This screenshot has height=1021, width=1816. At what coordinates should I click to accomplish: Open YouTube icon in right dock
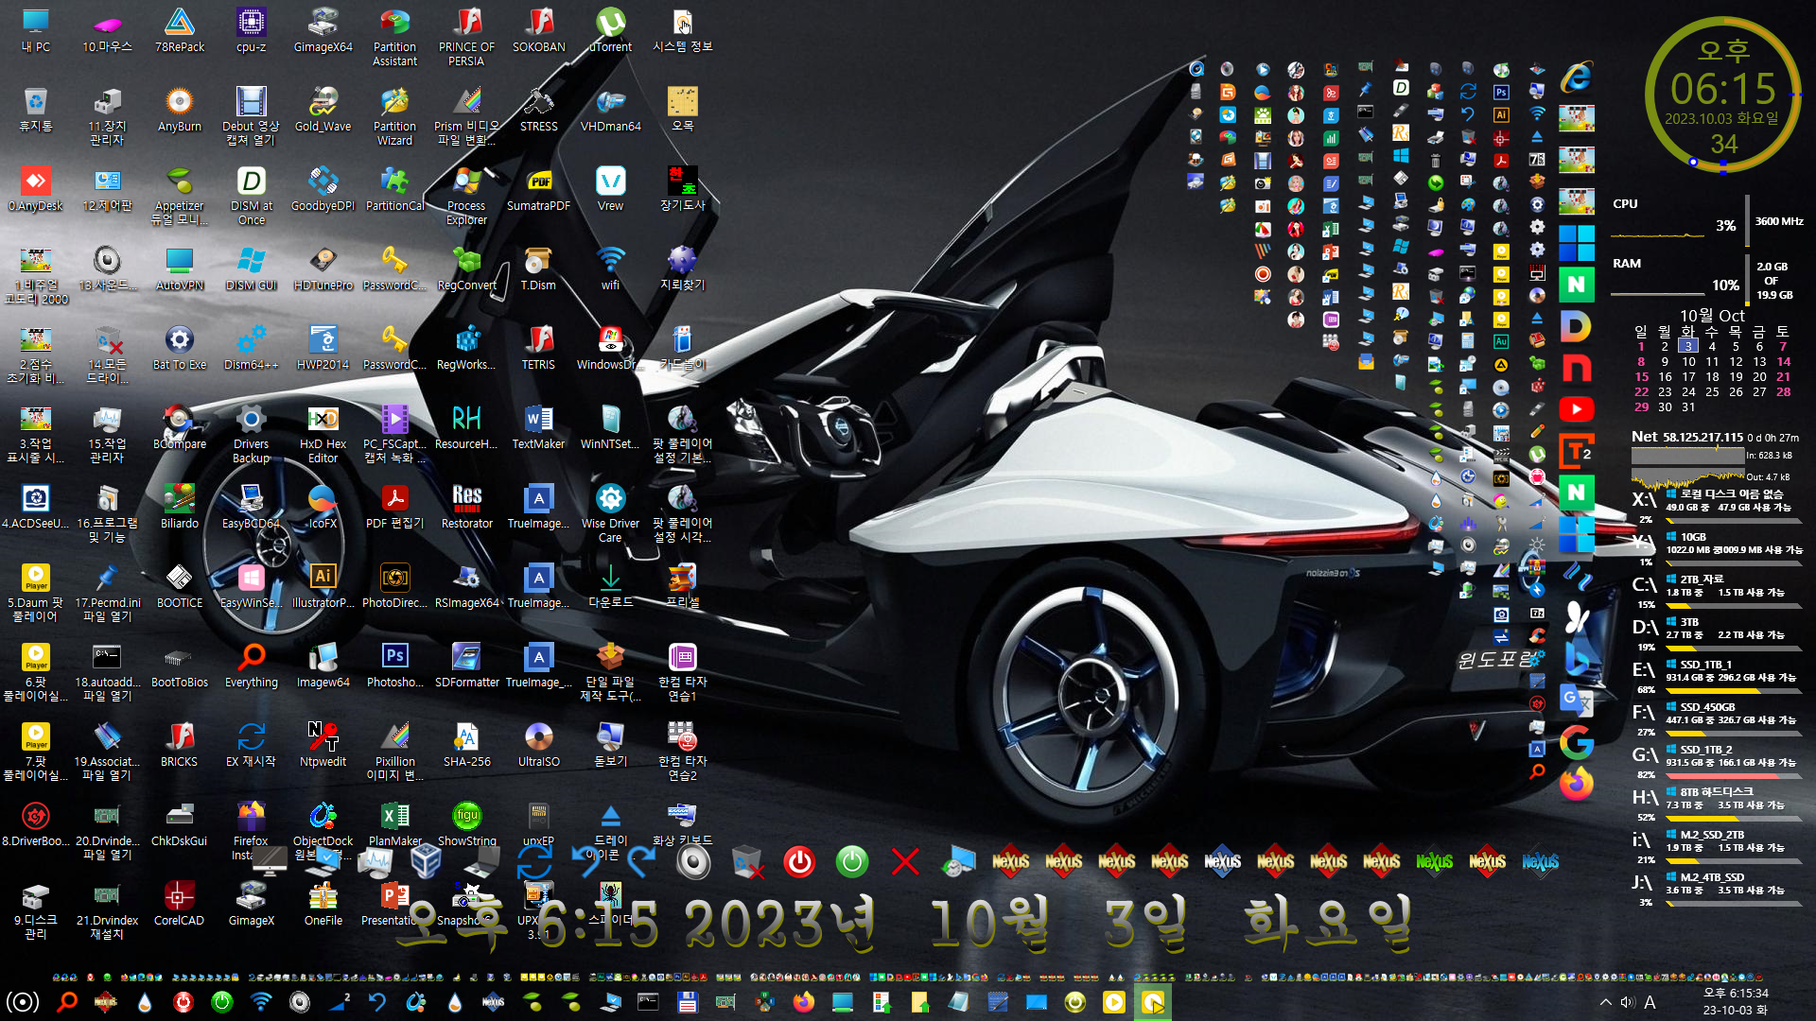[x=1576, y=409]
